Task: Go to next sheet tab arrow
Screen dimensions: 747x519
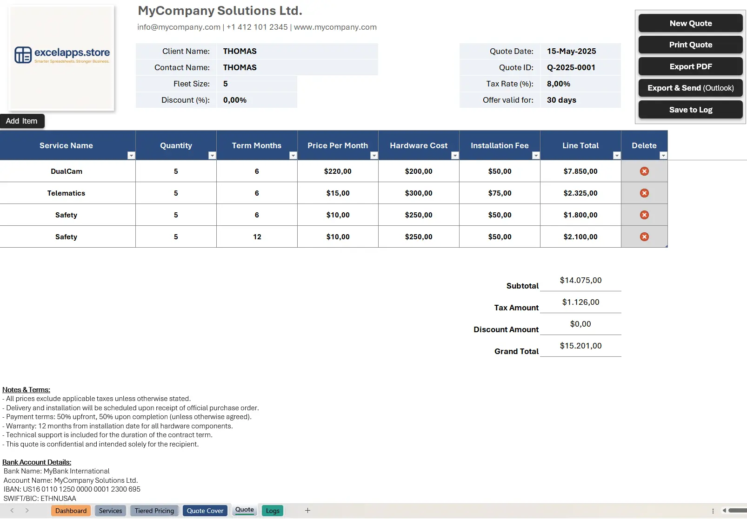Action: (27, 511)
